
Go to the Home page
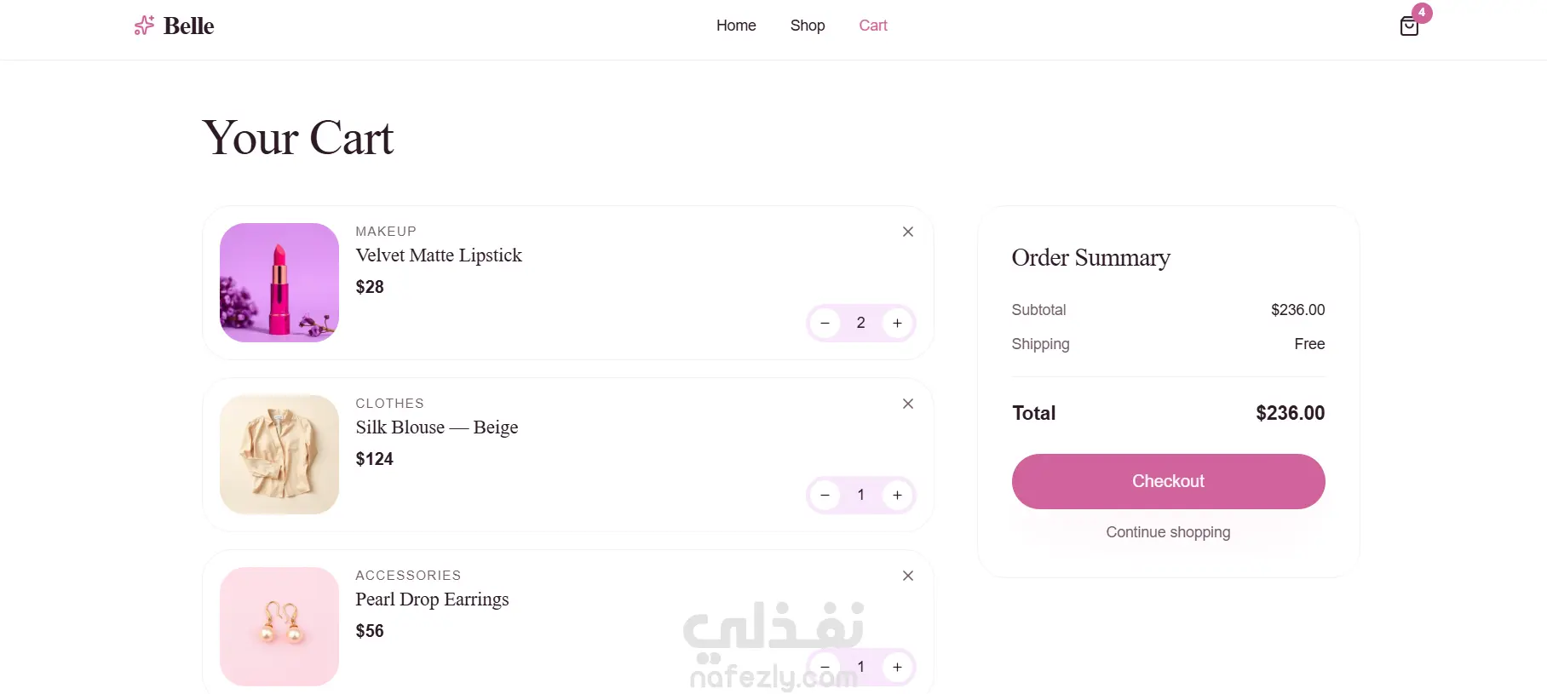(736, 26)
